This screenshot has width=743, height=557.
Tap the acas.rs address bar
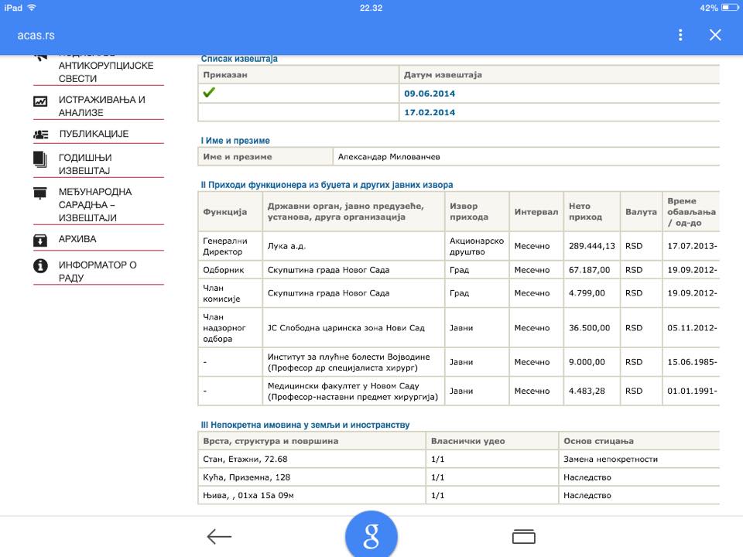pyautogui.click(x=36, y=36)
